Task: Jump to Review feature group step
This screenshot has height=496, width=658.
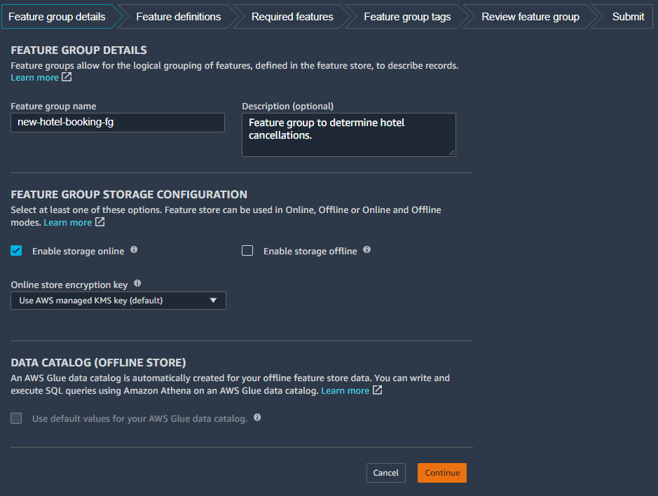Action: [x=530, y=17]
